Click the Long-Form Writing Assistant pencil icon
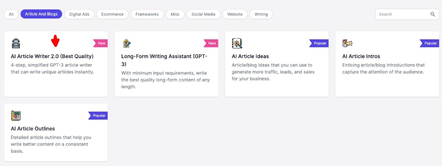The width and height of the screenshot is (442, 166). pyautogui.click(x=127, y=43)
